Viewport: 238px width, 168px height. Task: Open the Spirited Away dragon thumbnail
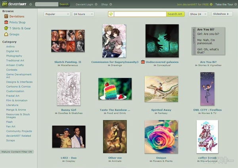coord(161,89)
